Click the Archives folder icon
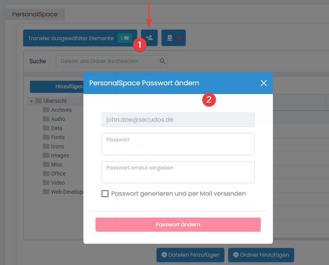The width and height of the screenshot is (329, 265). 46,110
